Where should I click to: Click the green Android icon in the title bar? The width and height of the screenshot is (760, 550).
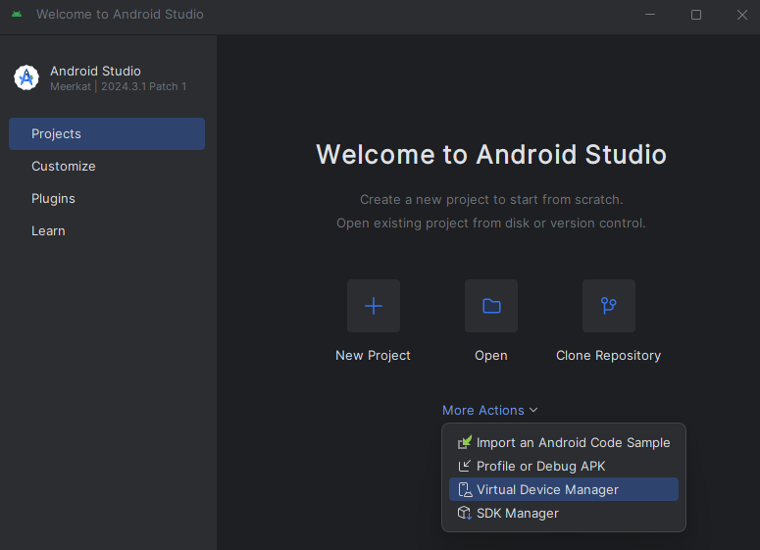(x=17, y=15)
